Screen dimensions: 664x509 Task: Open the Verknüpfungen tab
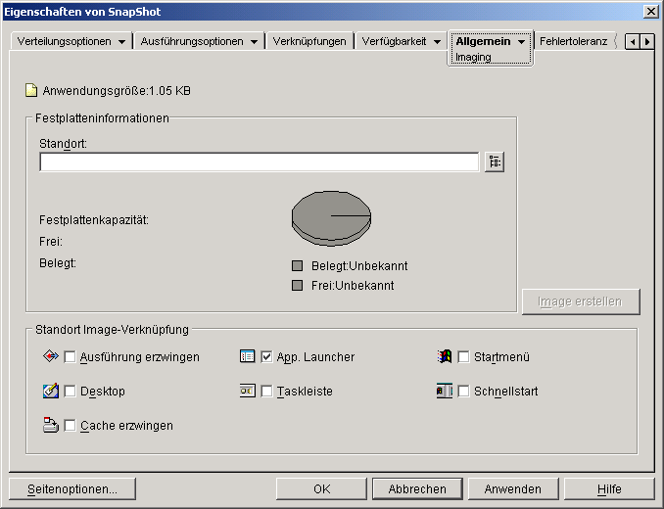click(x=309, y=41)
